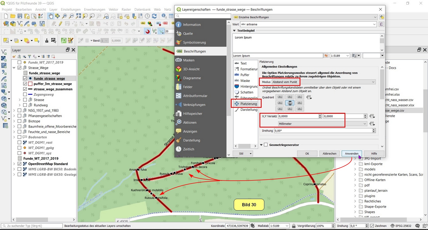
Task: Open the Symbolisierung properties section
Action: point(194,42)
